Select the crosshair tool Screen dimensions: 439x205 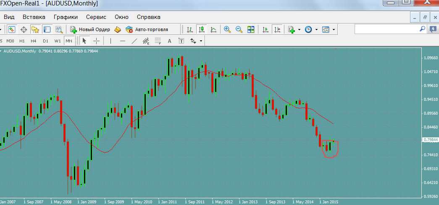tap(96, 41)
